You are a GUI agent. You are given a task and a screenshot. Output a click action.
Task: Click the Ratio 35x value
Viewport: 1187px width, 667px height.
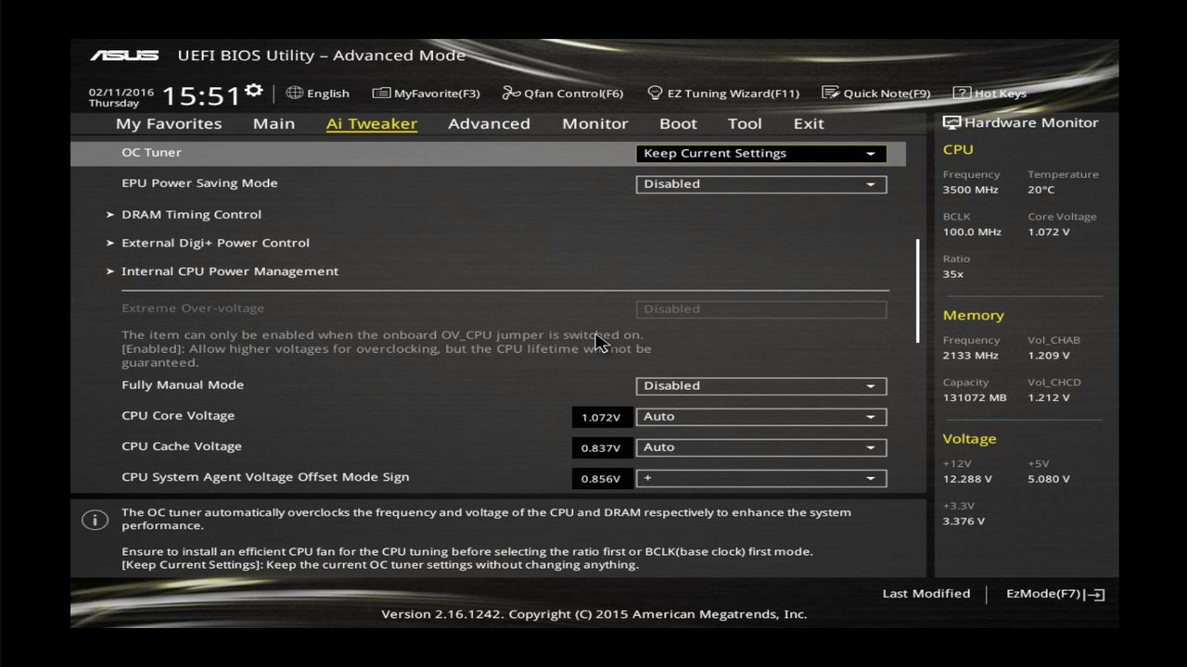(x=952, y=273)
